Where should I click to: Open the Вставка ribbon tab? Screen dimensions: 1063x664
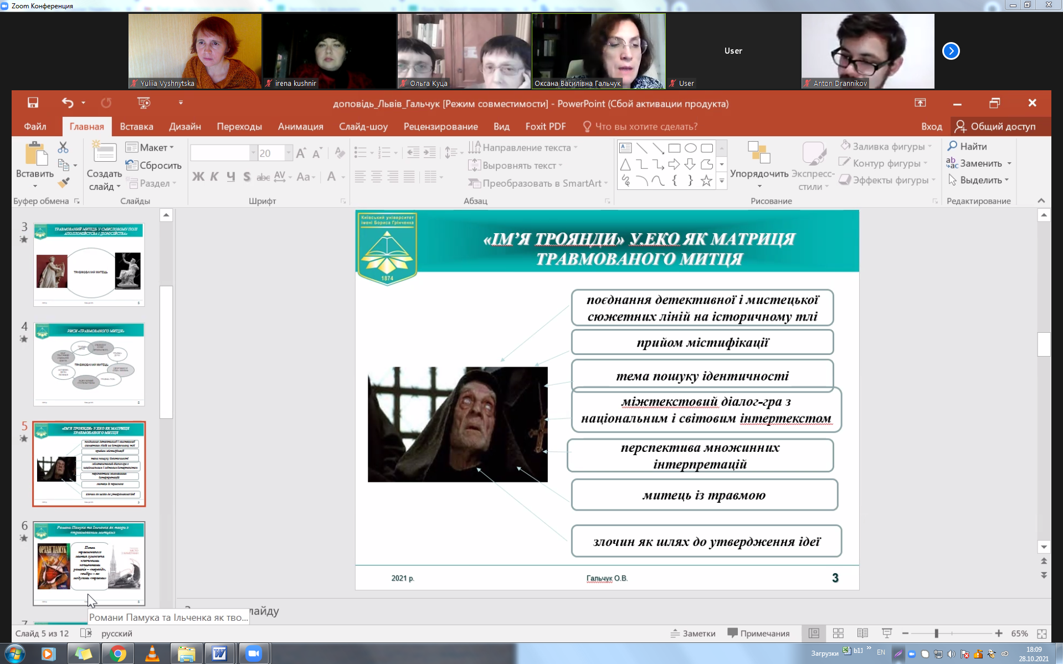tap(136, 126)
